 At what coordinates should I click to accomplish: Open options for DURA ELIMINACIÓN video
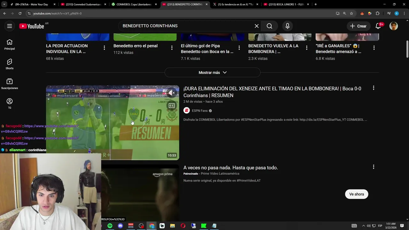click(374, 88)
